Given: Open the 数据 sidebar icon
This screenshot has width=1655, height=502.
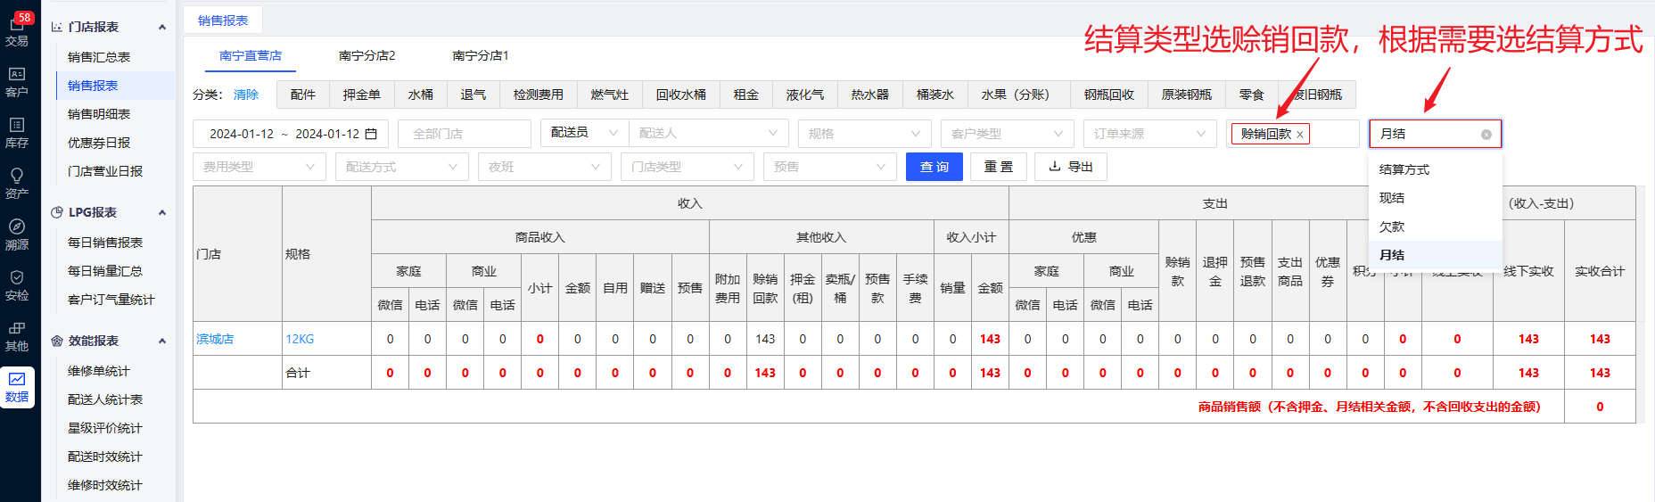Looking at the screenshot, I should click(17, 387).
